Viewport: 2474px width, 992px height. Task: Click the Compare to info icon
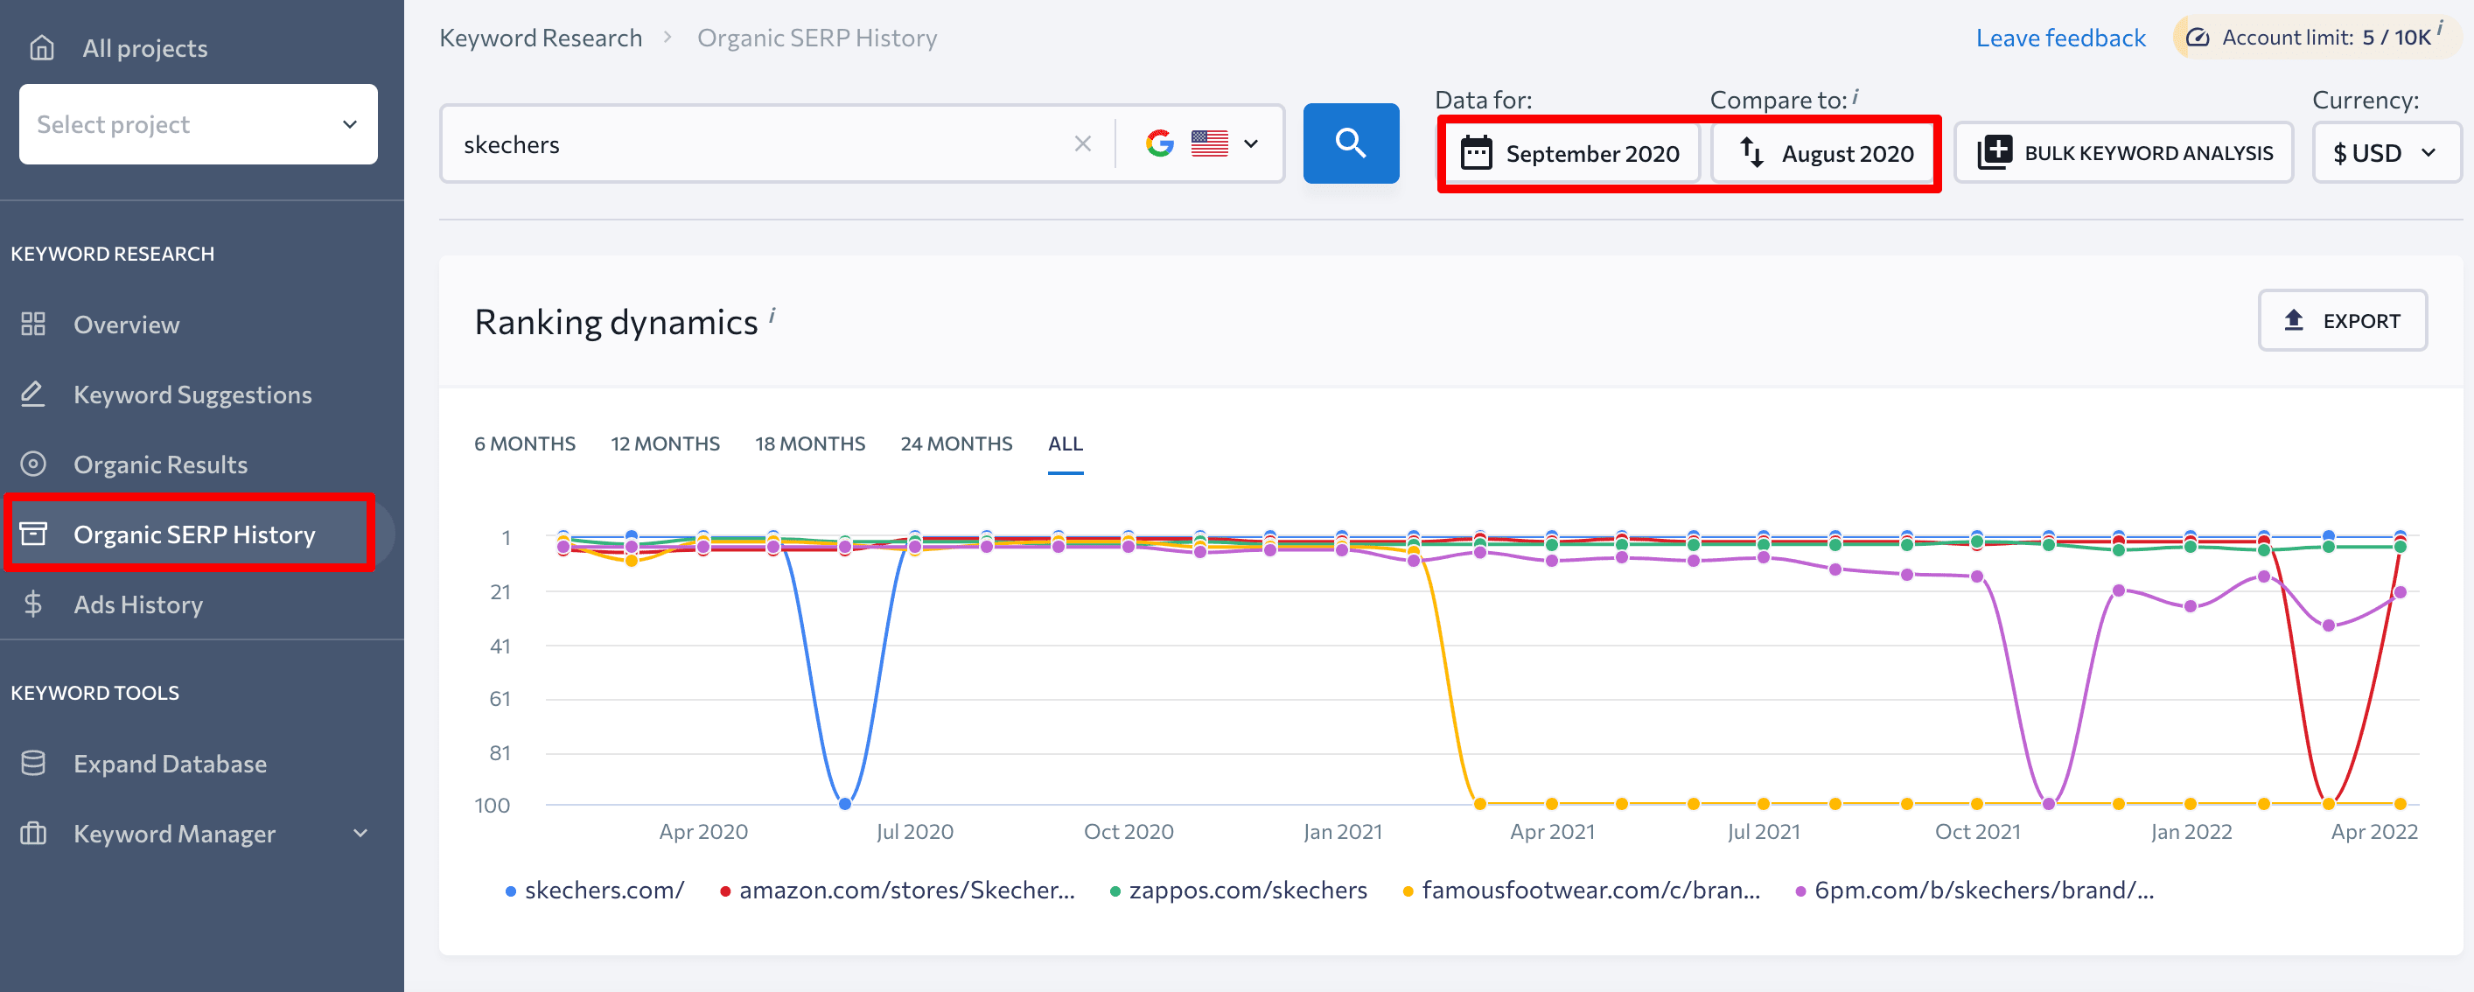pyautogui.click(x=1855, y=95)
